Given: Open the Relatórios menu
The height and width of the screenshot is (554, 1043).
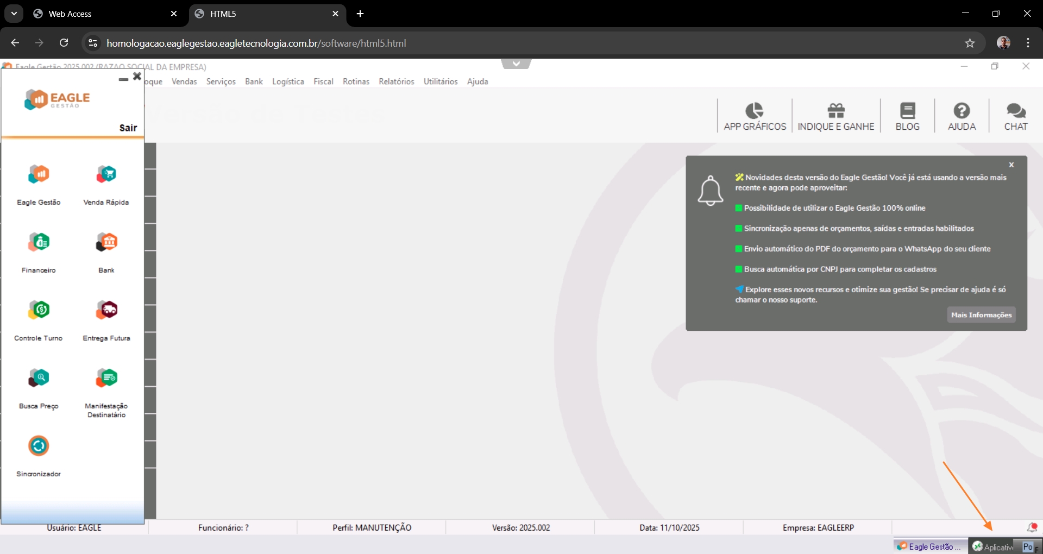Looking at the screenshot, I should [397, 81].
